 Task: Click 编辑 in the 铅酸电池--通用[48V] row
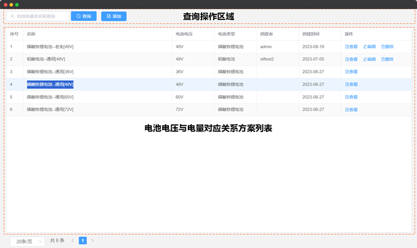(370, 59)
